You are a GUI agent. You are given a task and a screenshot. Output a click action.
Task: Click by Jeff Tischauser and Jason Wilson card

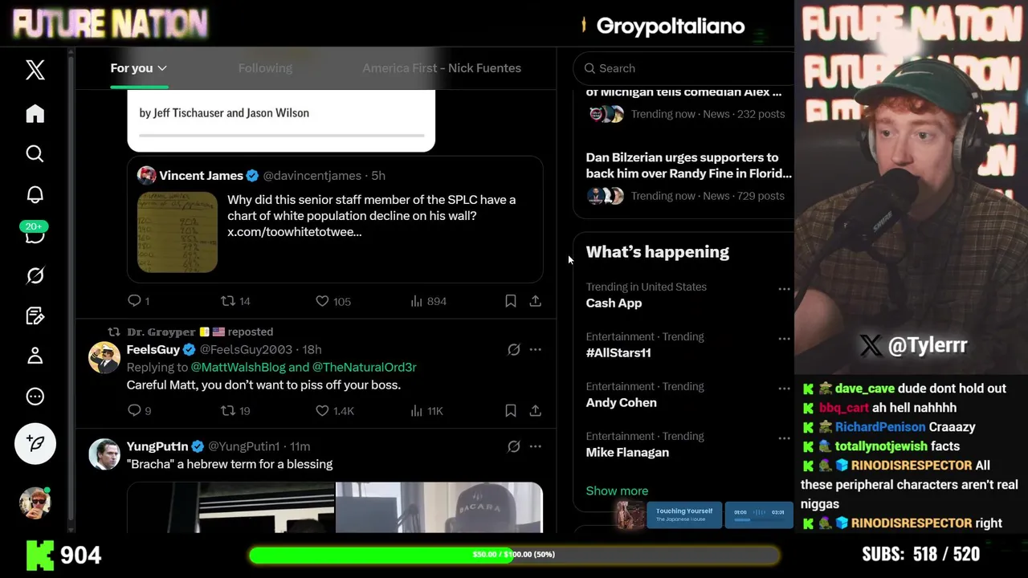pyautogui.click(x=281, y=120)
